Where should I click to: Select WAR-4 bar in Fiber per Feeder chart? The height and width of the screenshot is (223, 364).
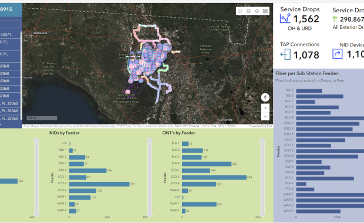[x=318, y=211]
